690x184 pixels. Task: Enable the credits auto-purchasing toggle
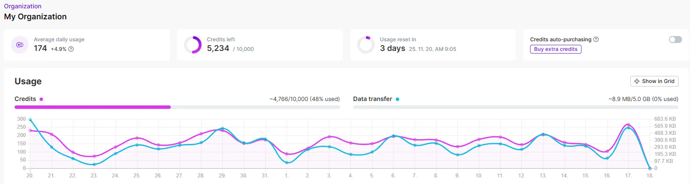point(675,40)
